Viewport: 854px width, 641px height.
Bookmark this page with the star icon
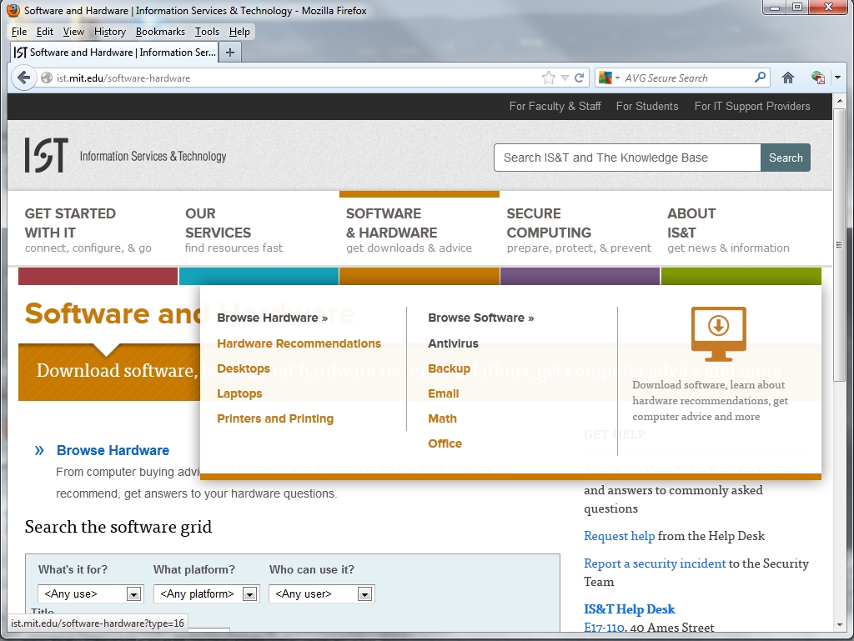click(548, 78)
